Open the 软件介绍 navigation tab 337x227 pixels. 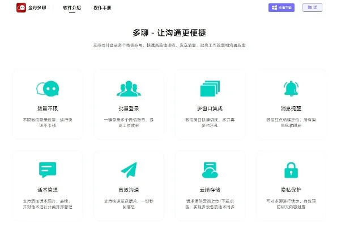point(72,8)
